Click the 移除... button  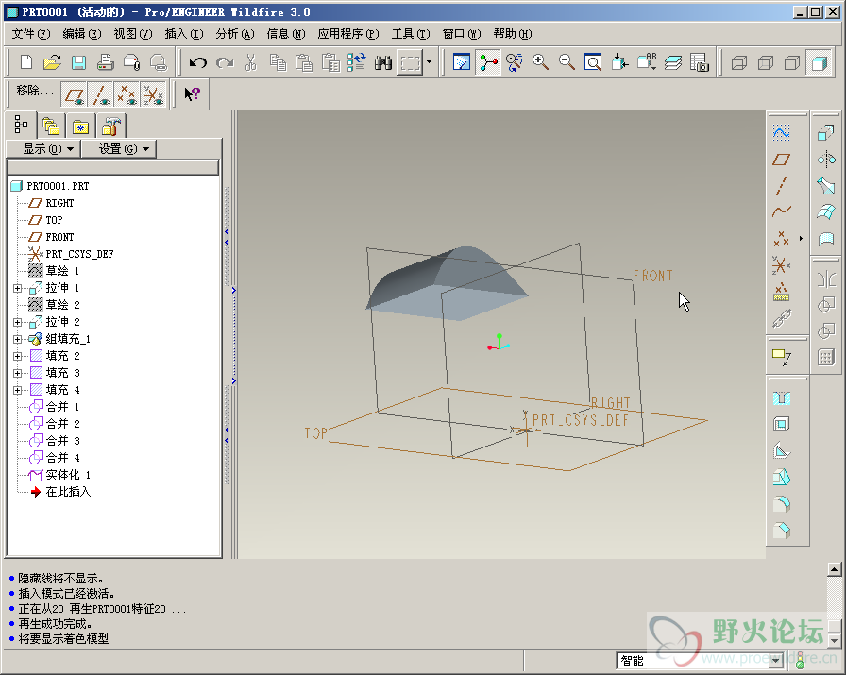[35, 92]
